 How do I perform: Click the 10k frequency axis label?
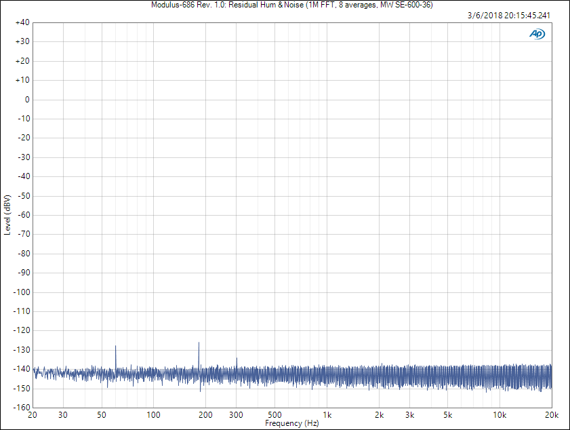click(x=500, y=415)
